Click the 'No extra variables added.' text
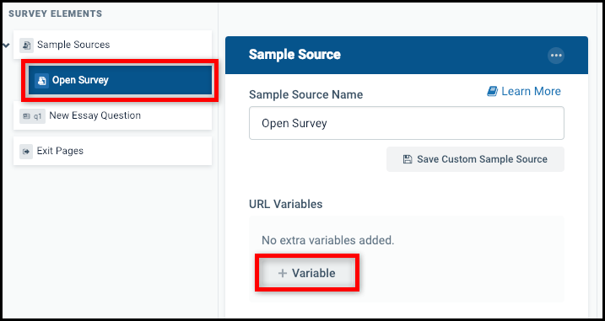 click(x=328, y=240)
